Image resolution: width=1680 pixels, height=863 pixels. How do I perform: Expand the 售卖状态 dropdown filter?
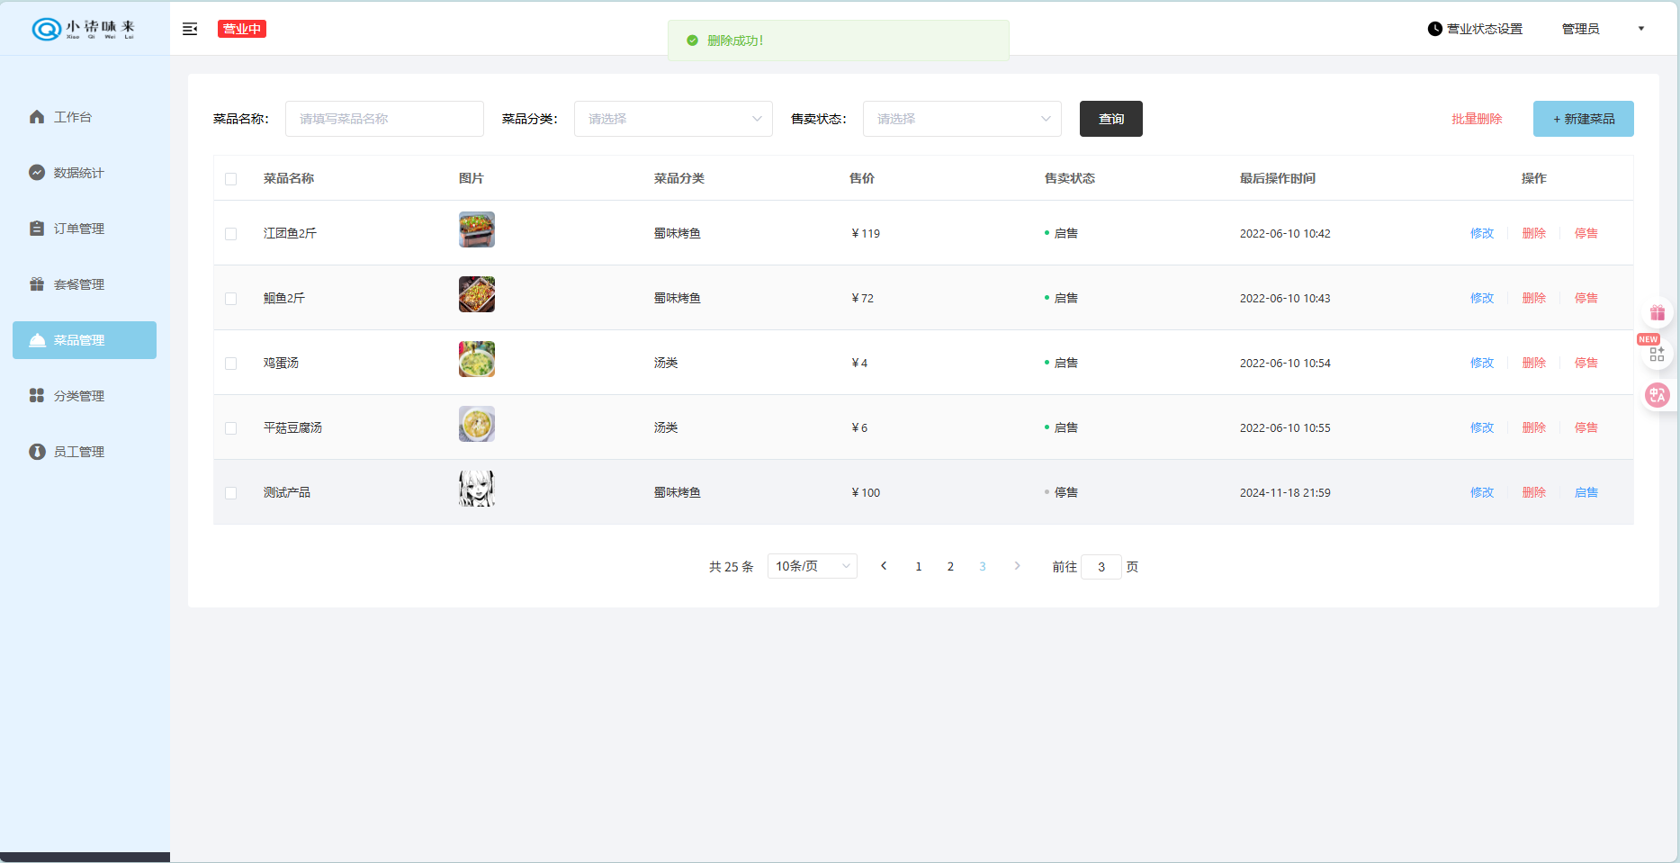coord(961,119)
